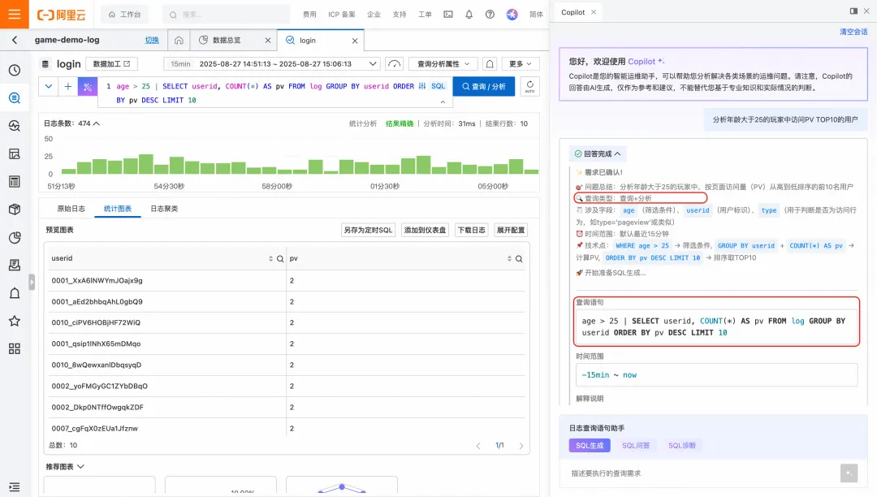The width and height of the screenshot is (877, 497).
Task: Switch to the 原始日志 tab
Action: coord(71,209)
